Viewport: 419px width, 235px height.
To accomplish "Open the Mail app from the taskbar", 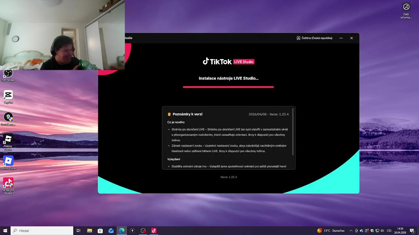I will [111, 230].
